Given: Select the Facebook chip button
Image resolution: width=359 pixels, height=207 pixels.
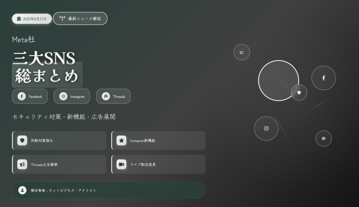Looking at the screenshot, I should [x=30, y=96].
